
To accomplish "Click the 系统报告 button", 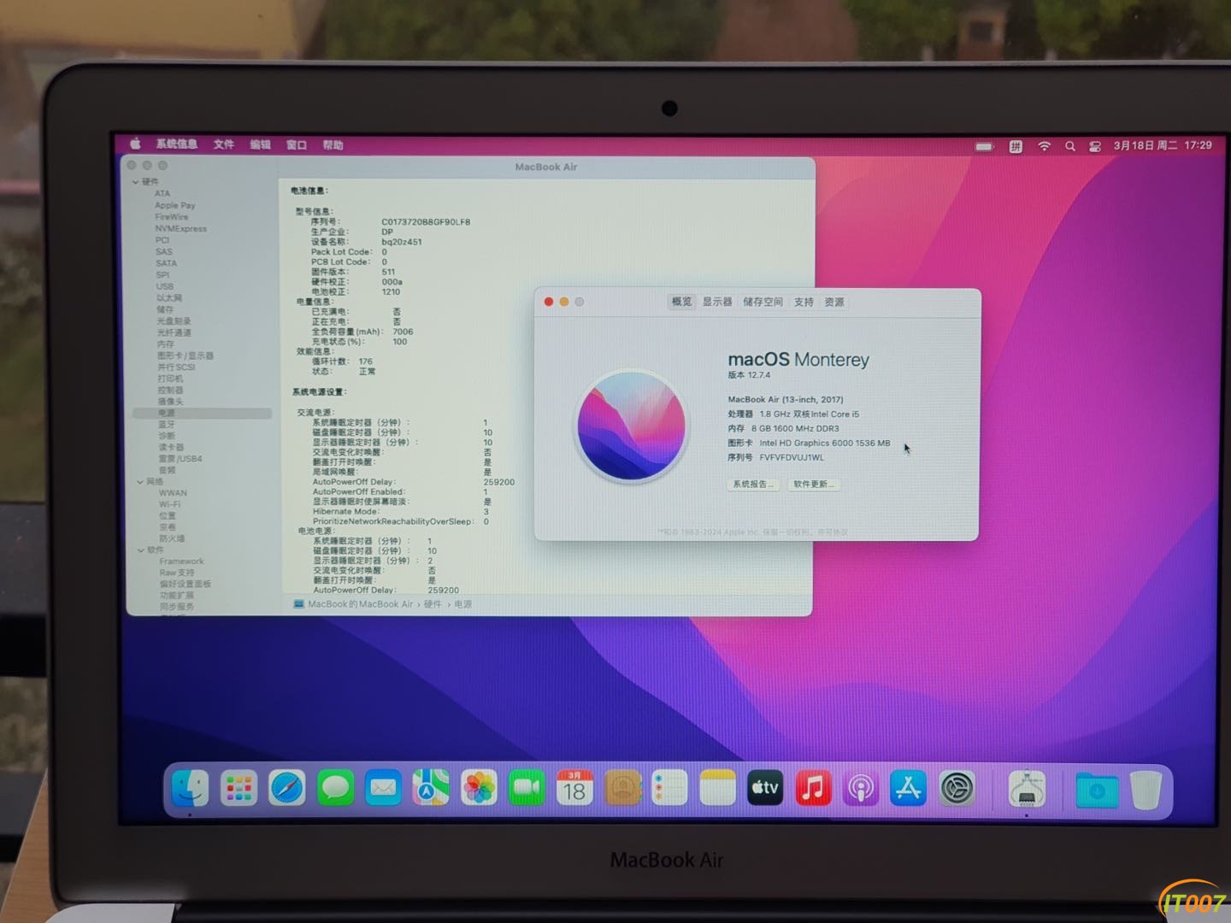I will pos(753,485).
